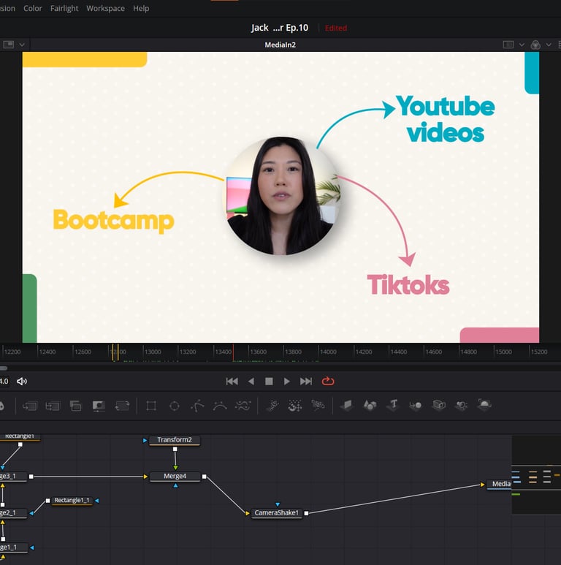Add an Image Plane 3D node

pyautogui.click(x=347, y=405)
